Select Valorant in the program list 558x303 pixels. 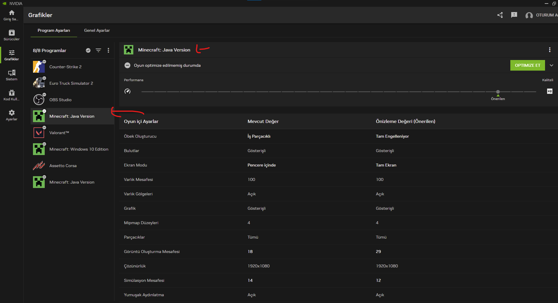72,133
